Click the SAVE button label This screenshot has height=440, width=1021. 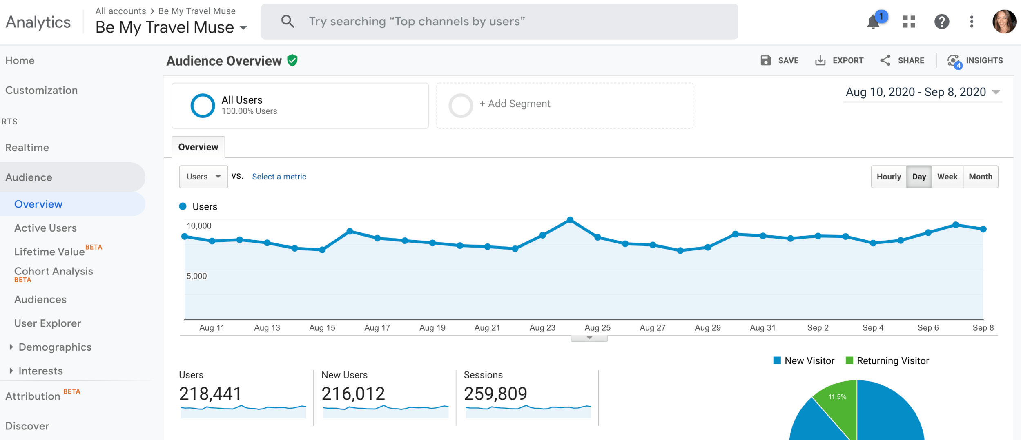[788, 60]
